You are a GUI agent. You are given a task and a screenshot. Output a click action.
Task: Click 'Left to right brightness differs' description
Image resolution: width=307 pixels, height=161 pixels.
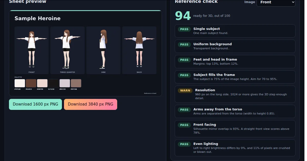242,150
